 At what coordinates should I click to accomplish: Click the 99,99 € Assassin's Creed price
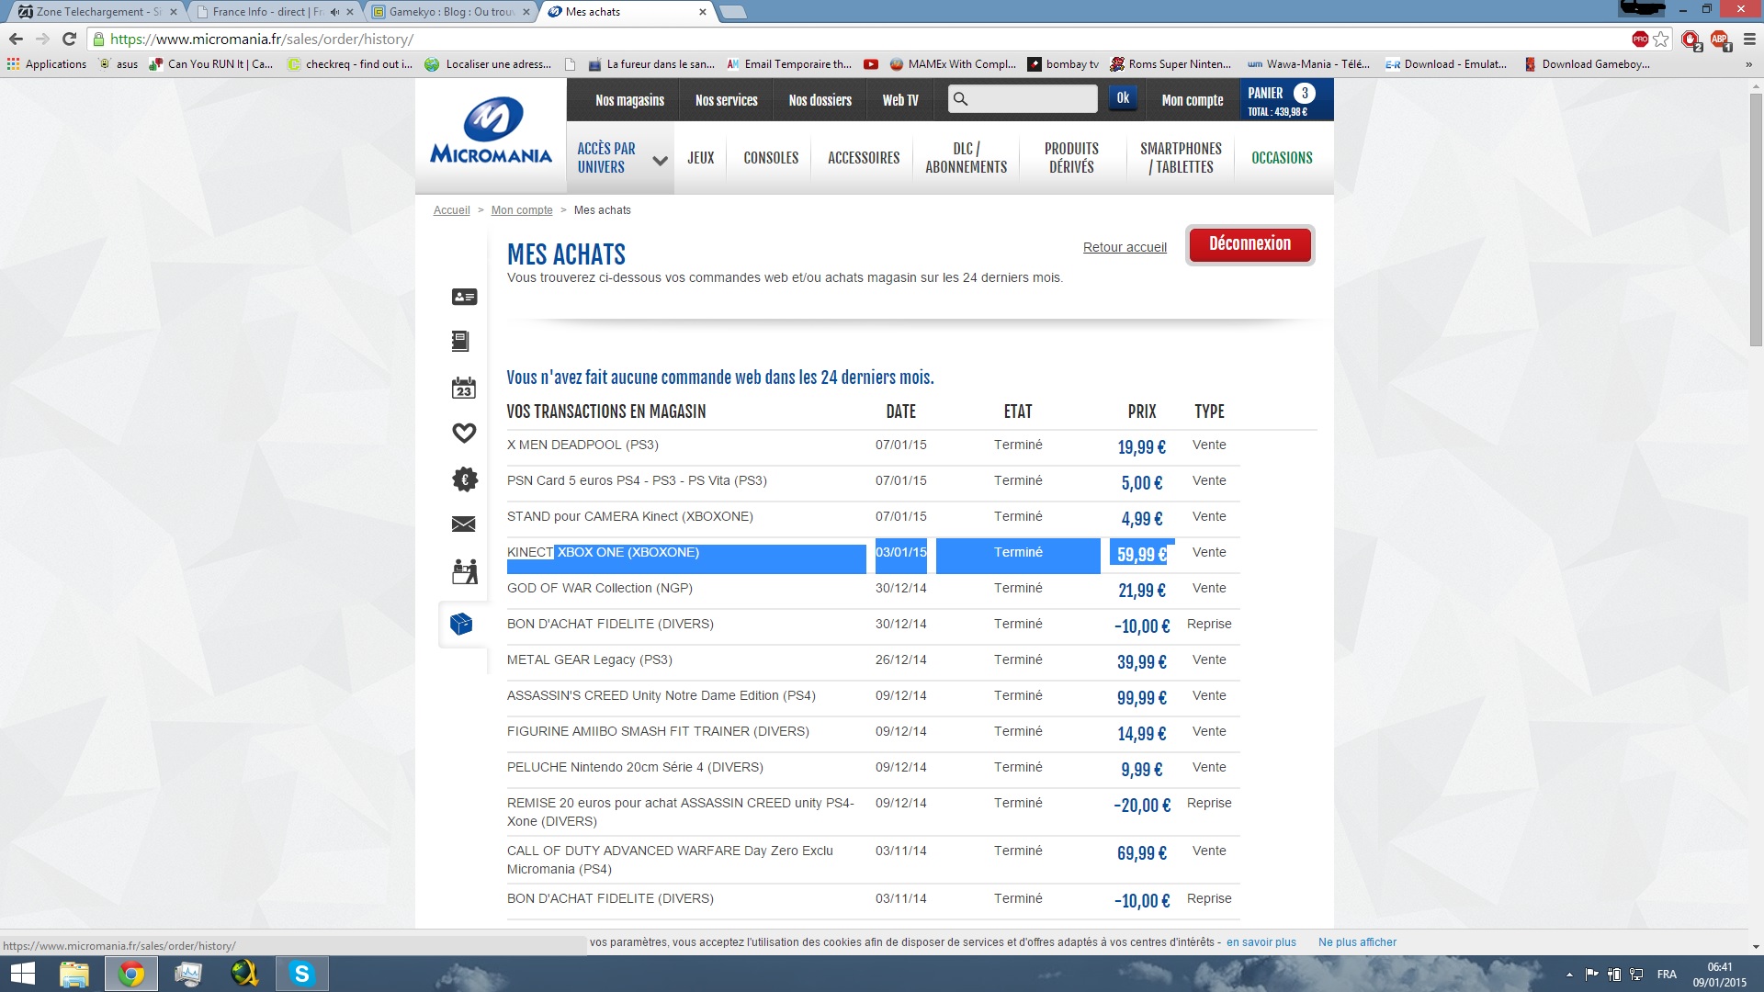pos(1141,698)
